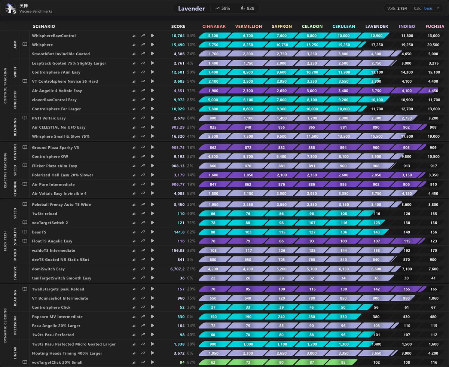Play the cloverRawControl Easy scenario
This screenshot has width=449, height=367.
click(152, 100)
